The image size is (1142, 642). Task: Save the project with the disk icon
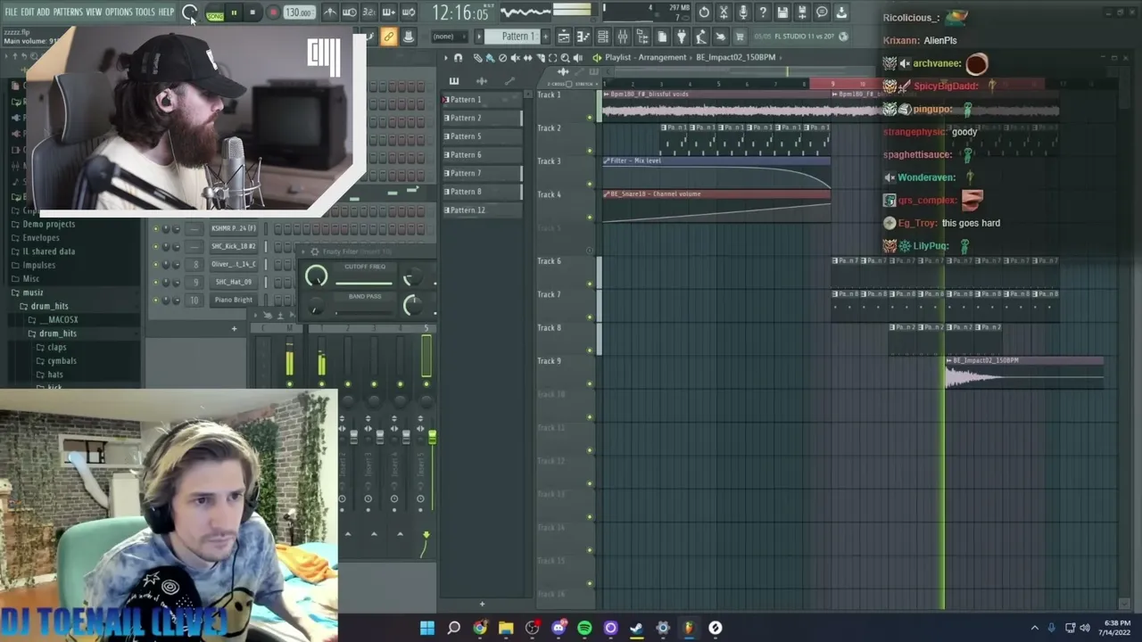(782, 12)
